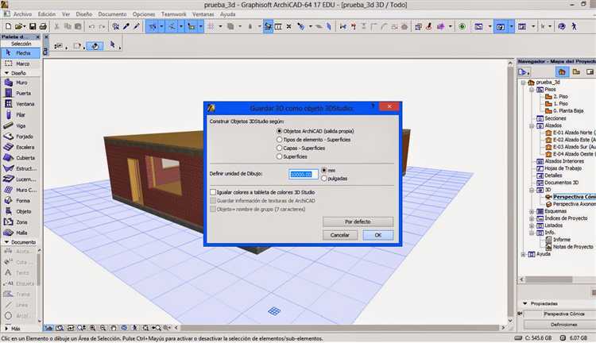Click the Save diskette icon in toolbar
Viewport: 596px width, 343px height.
[33, 26]
